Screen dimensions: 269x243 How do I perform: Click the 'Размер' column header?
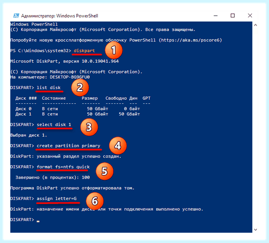pos(90,98)
